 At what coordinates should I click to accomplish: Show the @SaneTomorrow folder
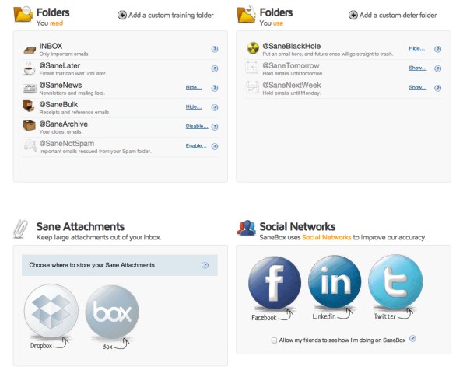tap(418, 68)
